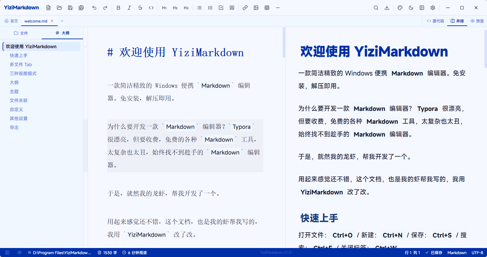This screenshot has height=257, width=487.
Task: Click the preview pane vertical scrollbar
Action: point(485,49)
